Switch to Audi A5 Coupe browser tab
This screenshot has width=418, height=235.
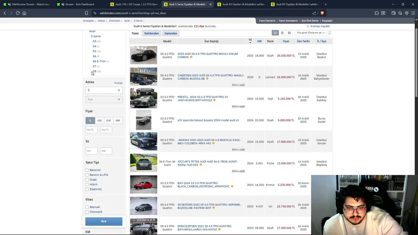[x=134, y=4]
